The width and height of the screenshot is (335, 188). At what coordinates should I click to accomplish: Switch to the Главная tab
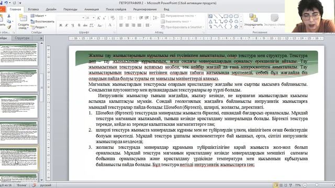tap(15, 9)
